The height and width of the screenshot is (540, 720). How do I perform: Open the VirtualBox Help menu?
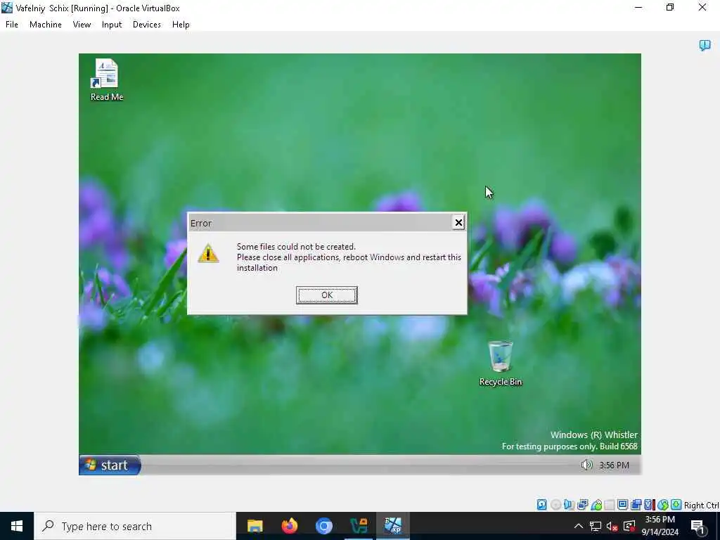click(x=181, y=25)
